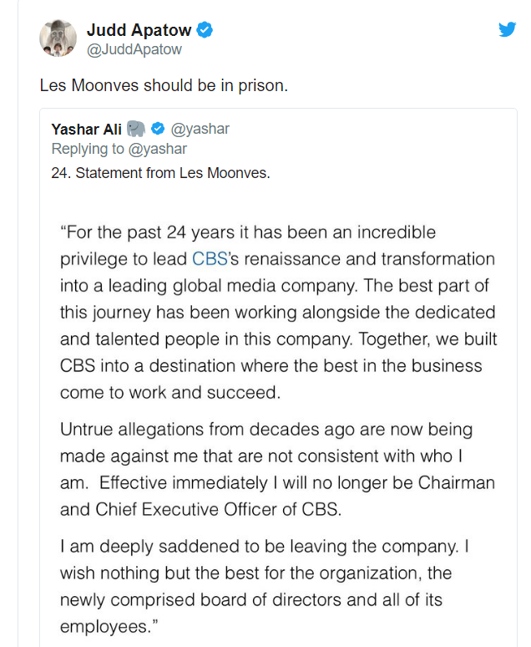Click the tweet text about Les Moonves prison

click(164, 85)
